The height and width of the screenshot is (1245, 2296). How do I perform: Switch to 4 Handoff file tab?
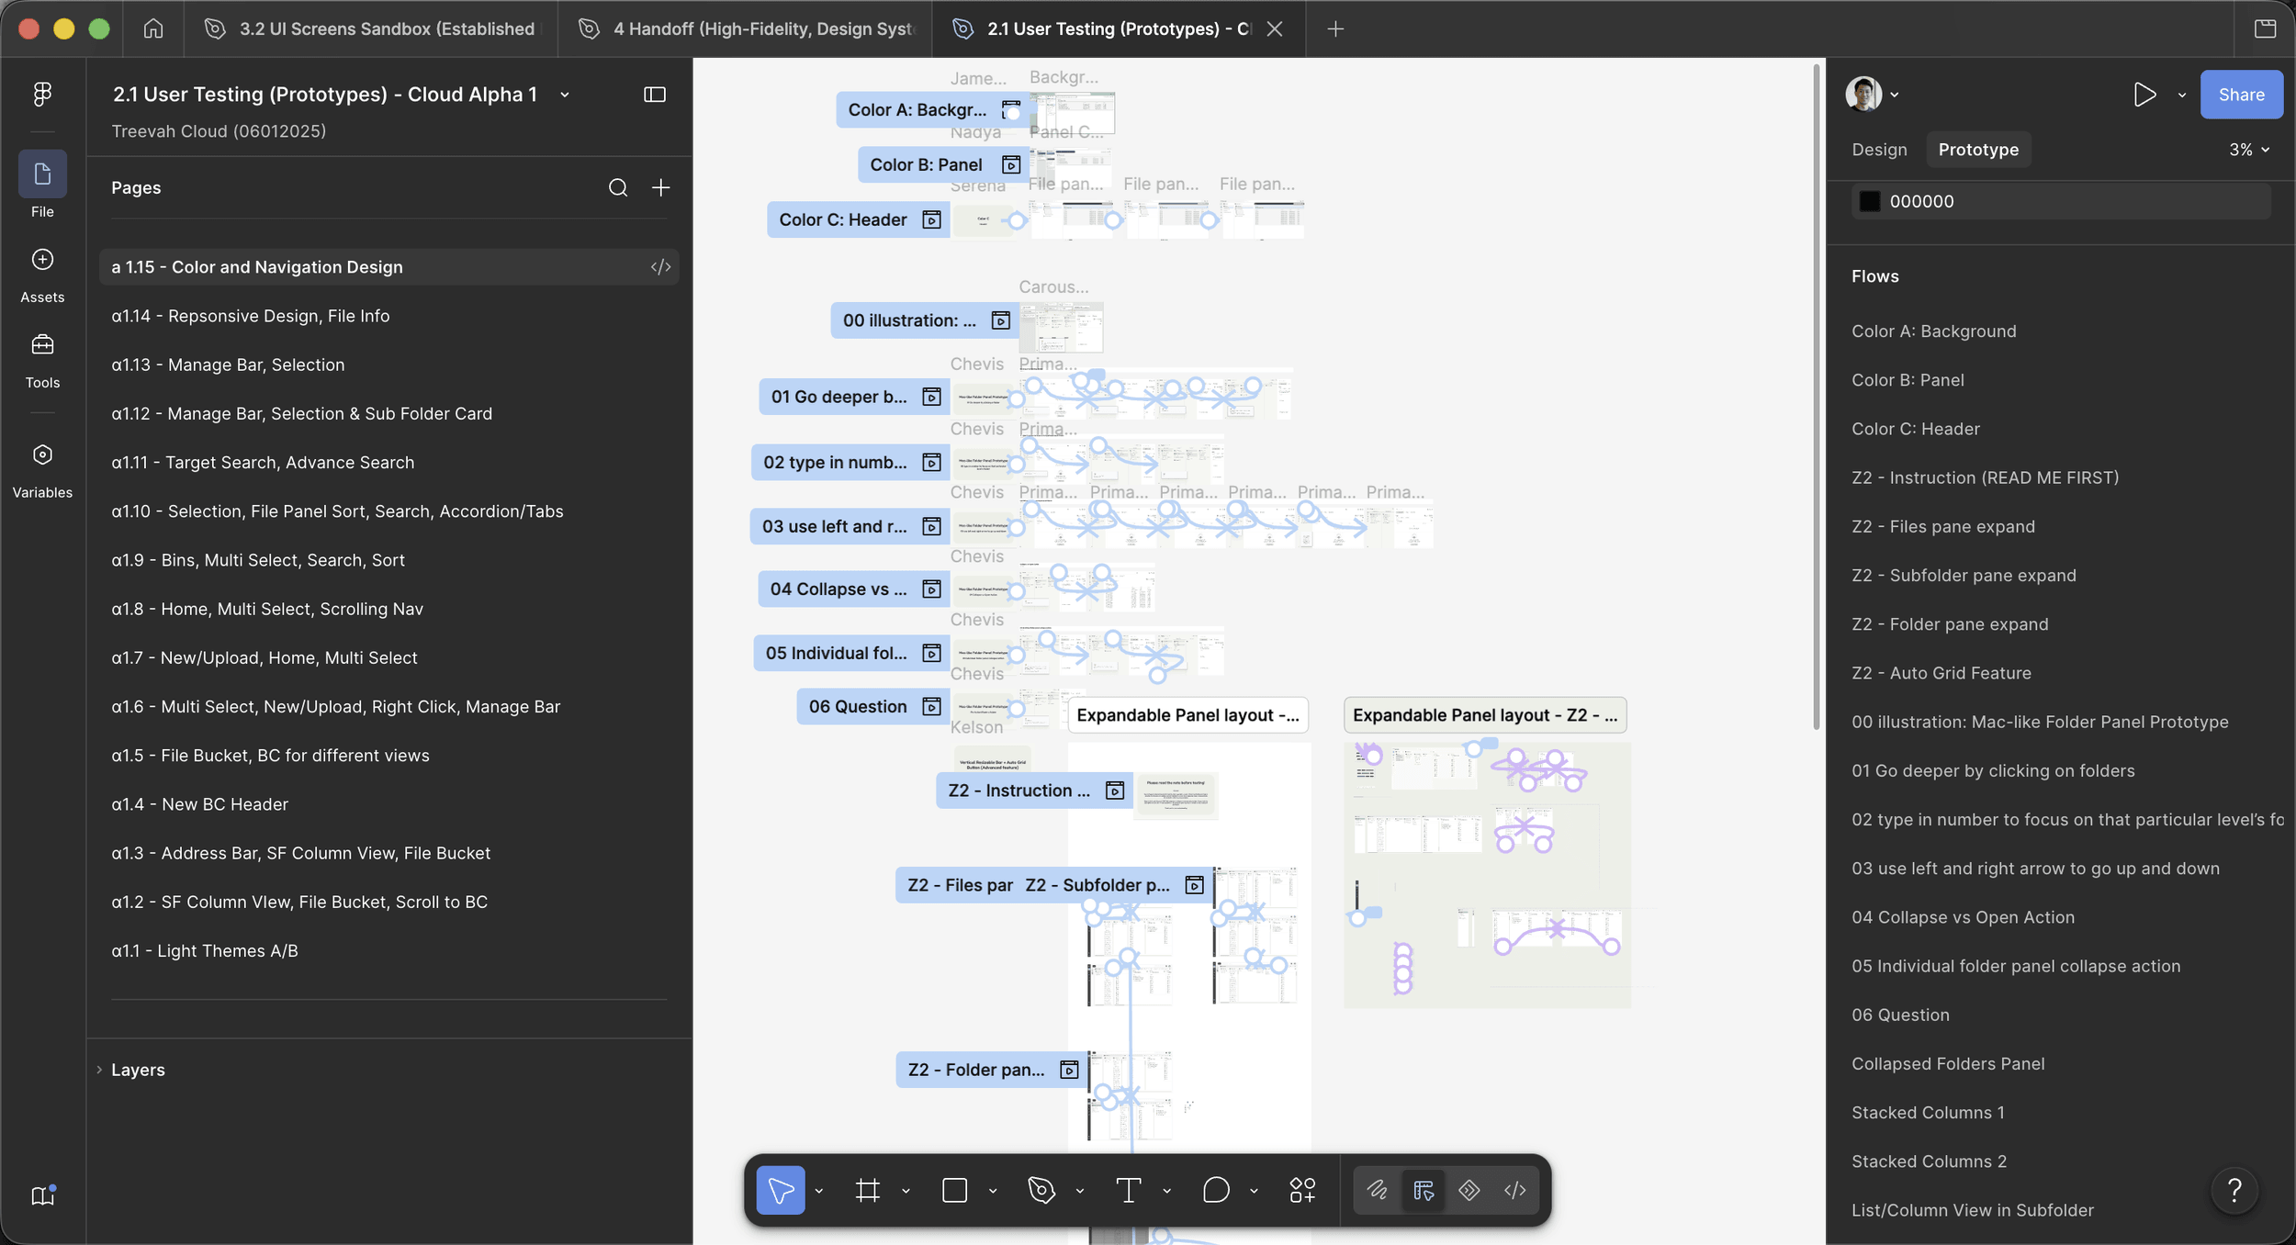pos(745,28)
